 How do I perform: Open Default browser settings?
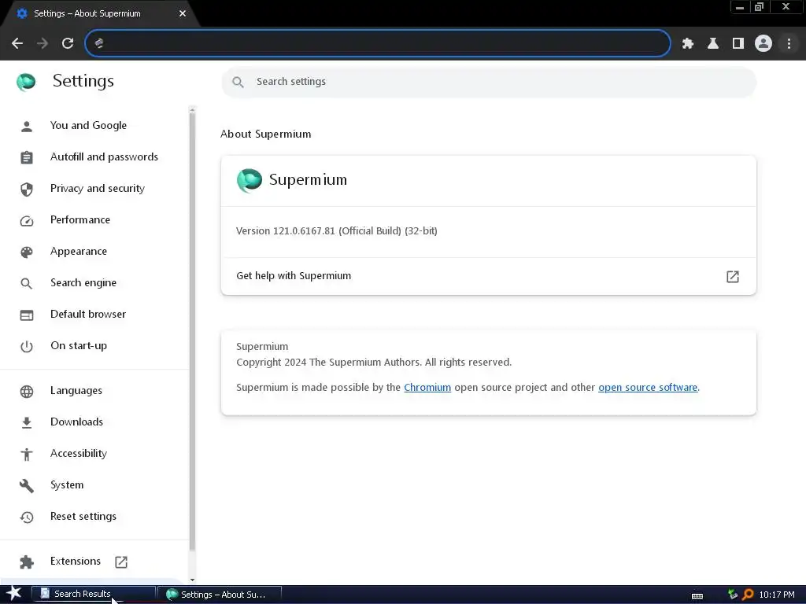coord(88,314)
